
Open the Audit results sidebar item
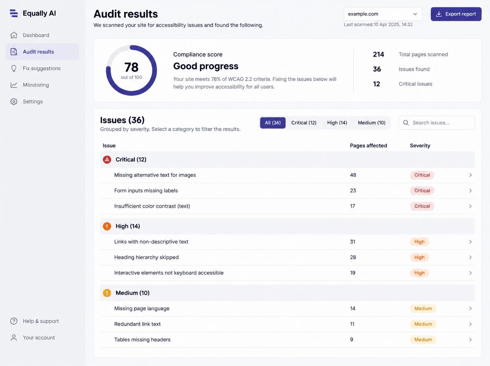42,52
